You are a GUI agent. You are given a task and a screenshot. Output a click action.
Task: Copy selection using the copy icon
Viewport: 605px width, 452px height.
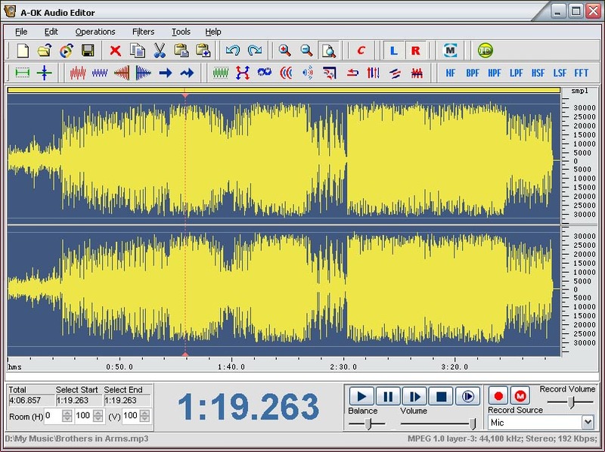coord(138,51)
